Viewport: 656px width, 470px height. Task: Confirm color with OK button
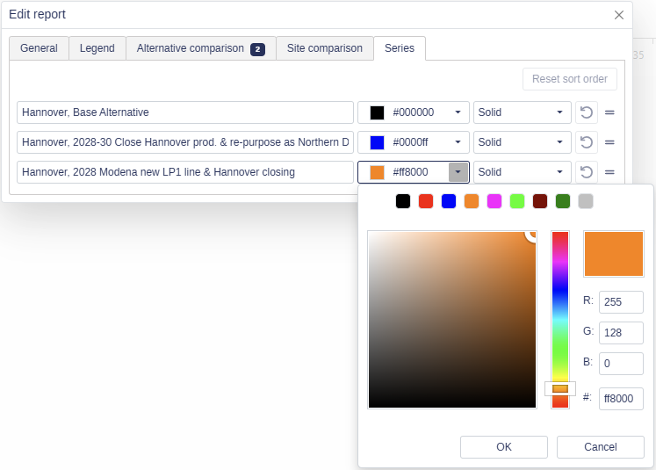coord(504,447)
